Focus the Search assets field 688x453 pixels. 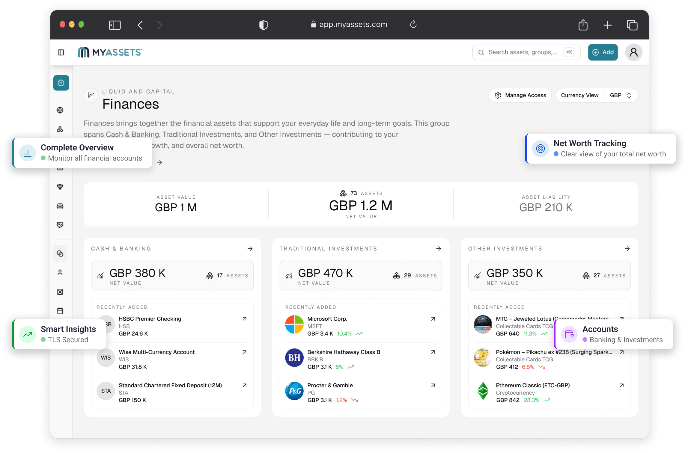pos(526,52)
